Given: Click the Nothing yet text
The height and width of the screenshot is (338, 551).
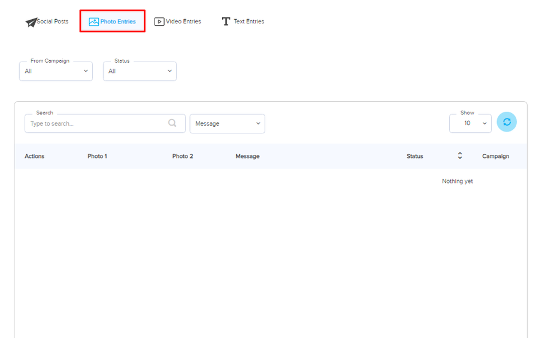Looking at the screenshot, I should pos(457,181).
